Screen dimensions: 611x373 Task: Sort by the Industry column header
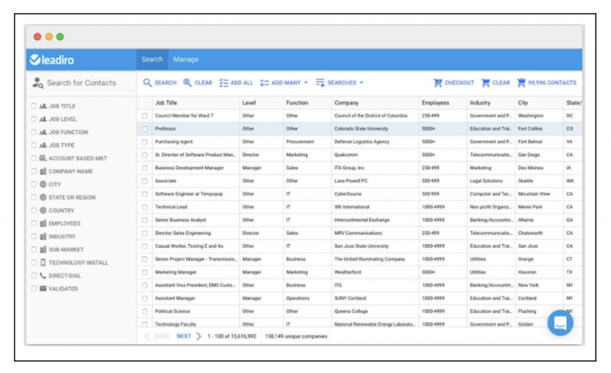(x=480, y=102)
